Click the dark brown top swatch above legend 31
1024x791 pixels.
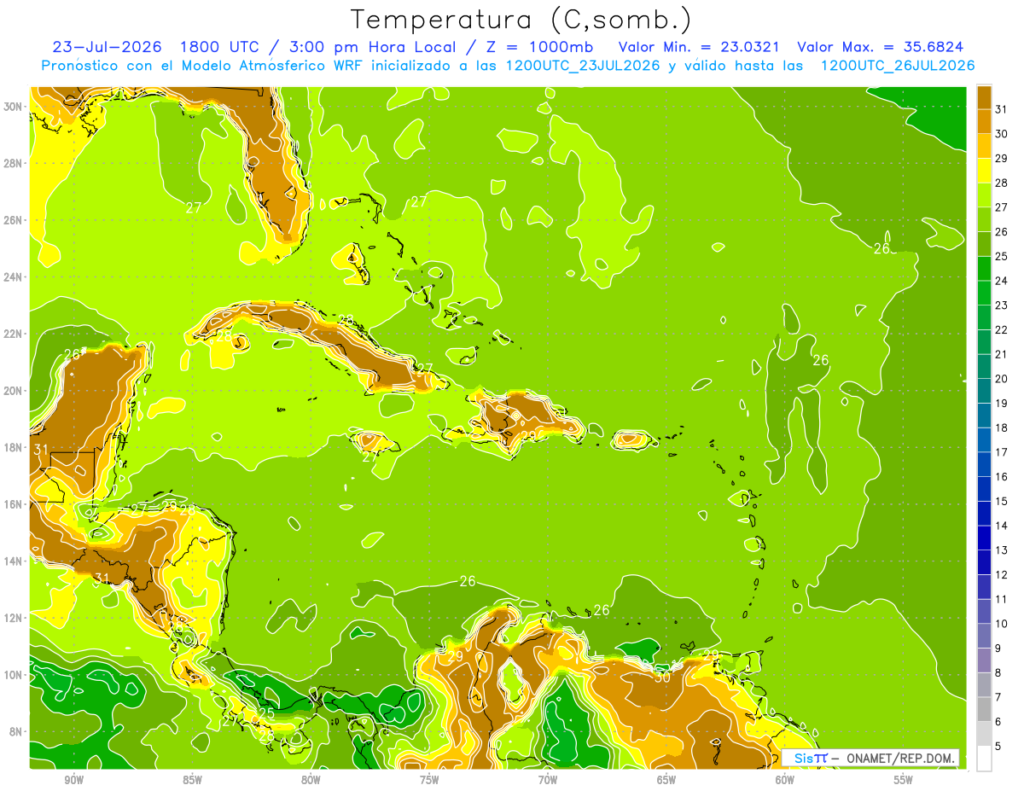pyautogui.click(x=984, y=96)
